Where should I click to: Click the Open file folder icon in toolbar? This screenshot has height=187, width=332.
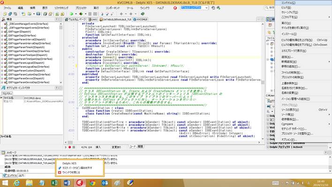point(29,14)
